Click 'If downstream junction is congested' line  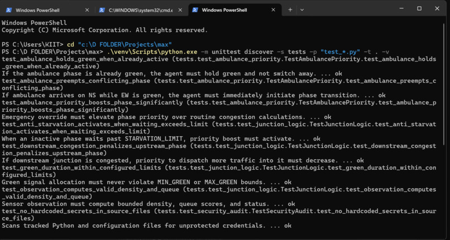183,160
